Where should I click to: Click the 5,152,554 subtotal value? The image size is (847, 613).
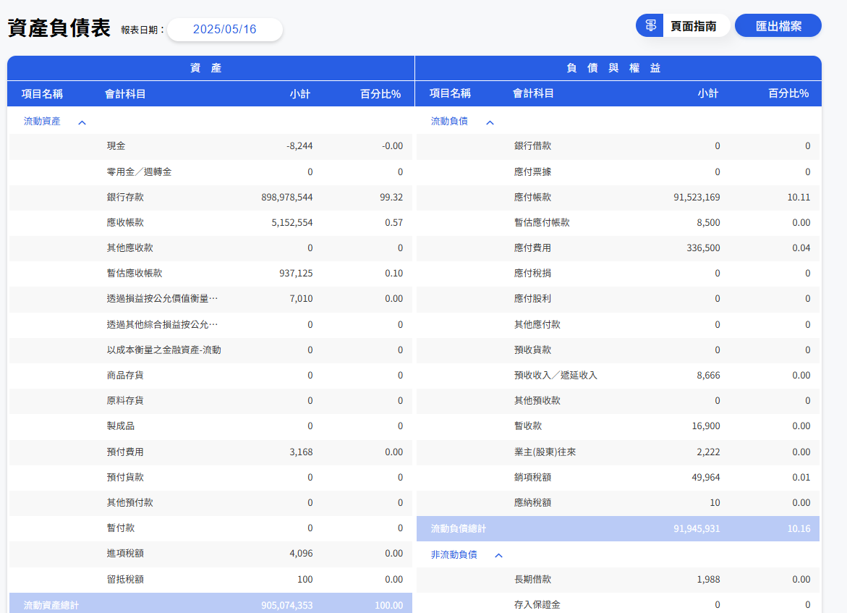(x=291, y=223)
